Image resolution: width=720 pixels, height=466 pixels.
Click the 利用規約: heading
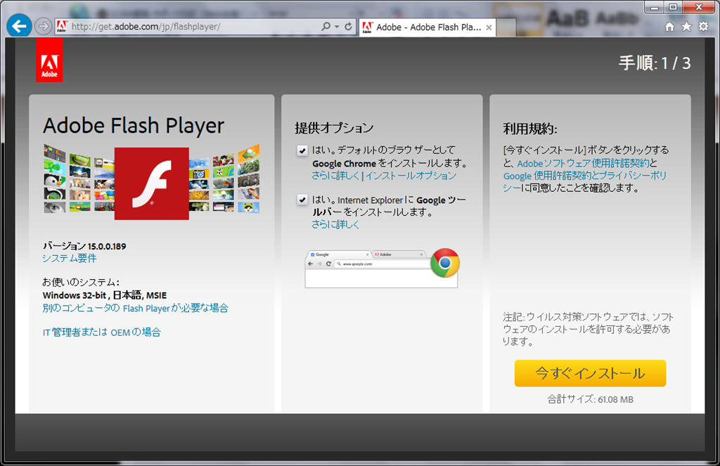click(530, 129)
